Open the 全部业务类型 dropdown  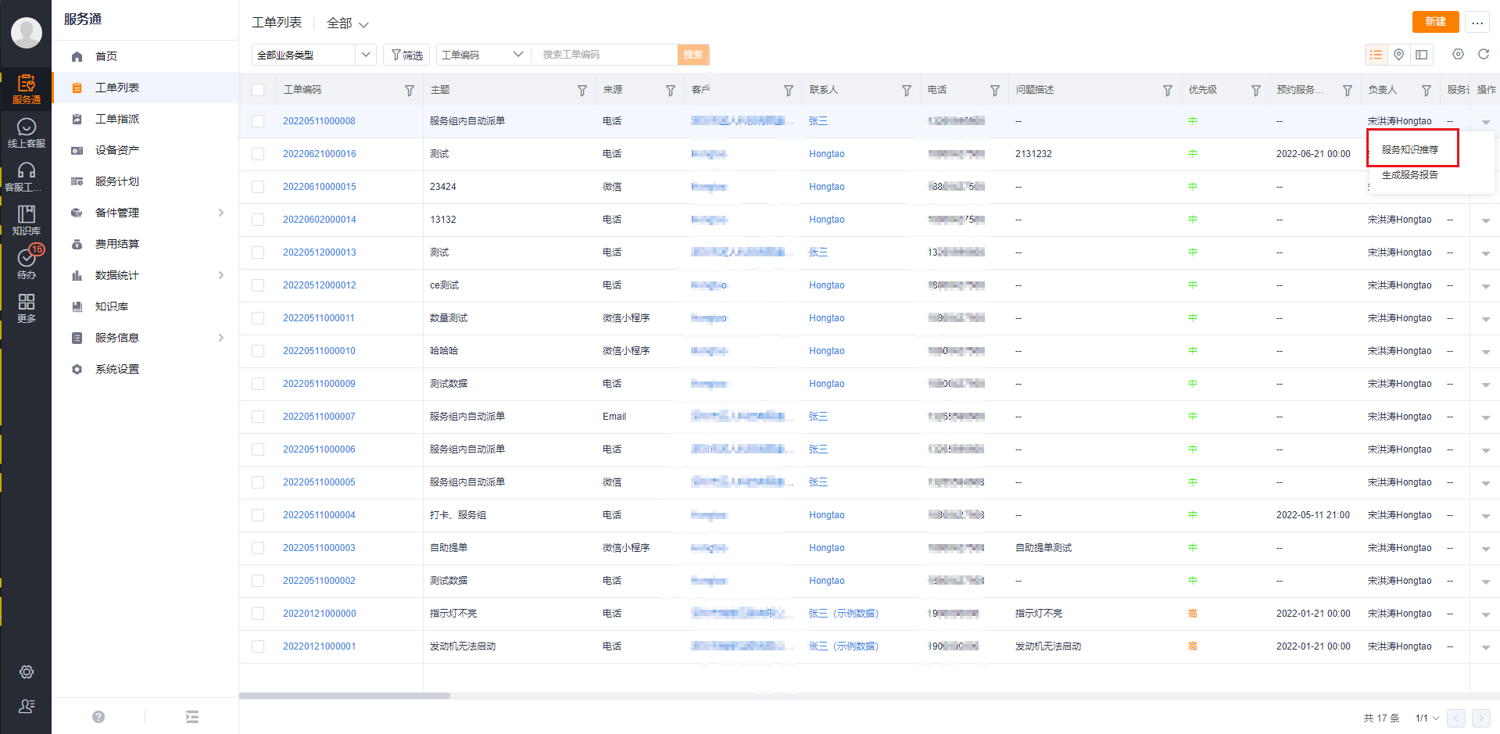click(313, 55)
